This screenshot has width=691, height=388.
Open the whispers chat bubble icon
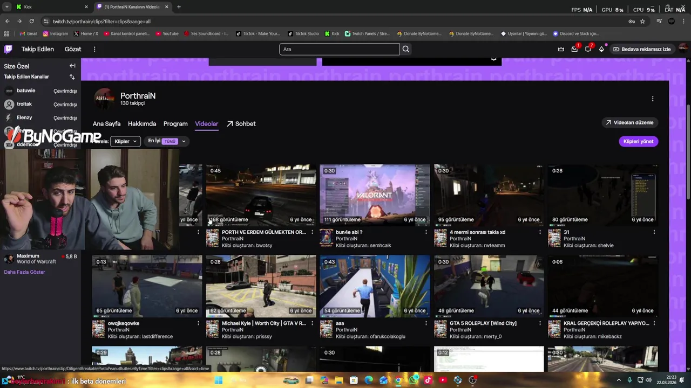point(588,49)
